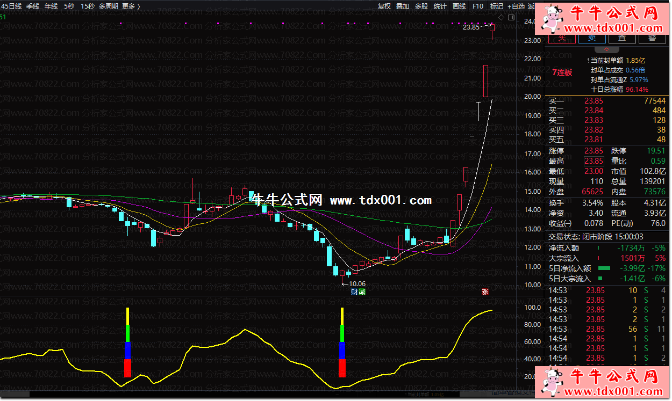Viewport: 672px width, 401px height.
Task: Click the first multicolor signal bar in indicator
Action: pyautogui.click(x=127, y=342)
